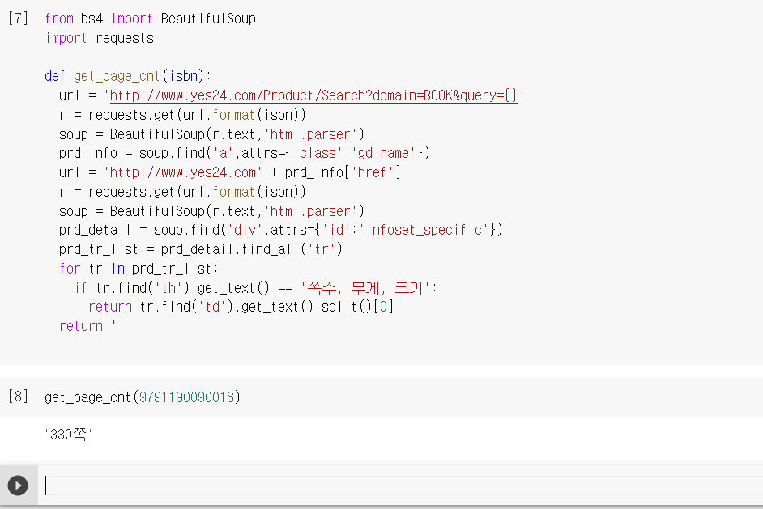Click the line containing 'gd_name'
Screen dimensions: 763x509
point(245,153)
